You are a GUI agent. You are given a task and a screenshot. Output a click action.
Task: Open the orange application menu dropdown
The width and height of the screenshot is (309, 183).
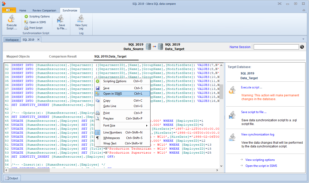[x=9, y=10]
